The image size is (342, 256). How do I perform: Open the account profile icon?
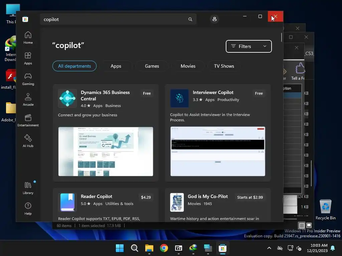[214, 19]
